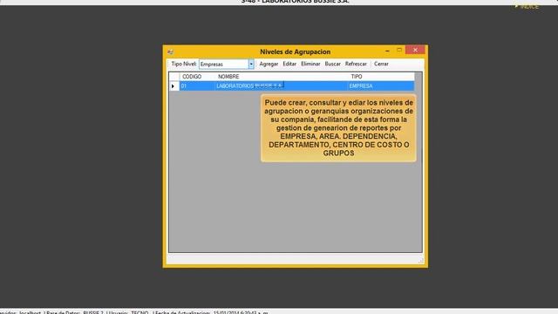This screenshot has width=558, height=314.
Task: Click the window resize grip corner
Action: 421,261
